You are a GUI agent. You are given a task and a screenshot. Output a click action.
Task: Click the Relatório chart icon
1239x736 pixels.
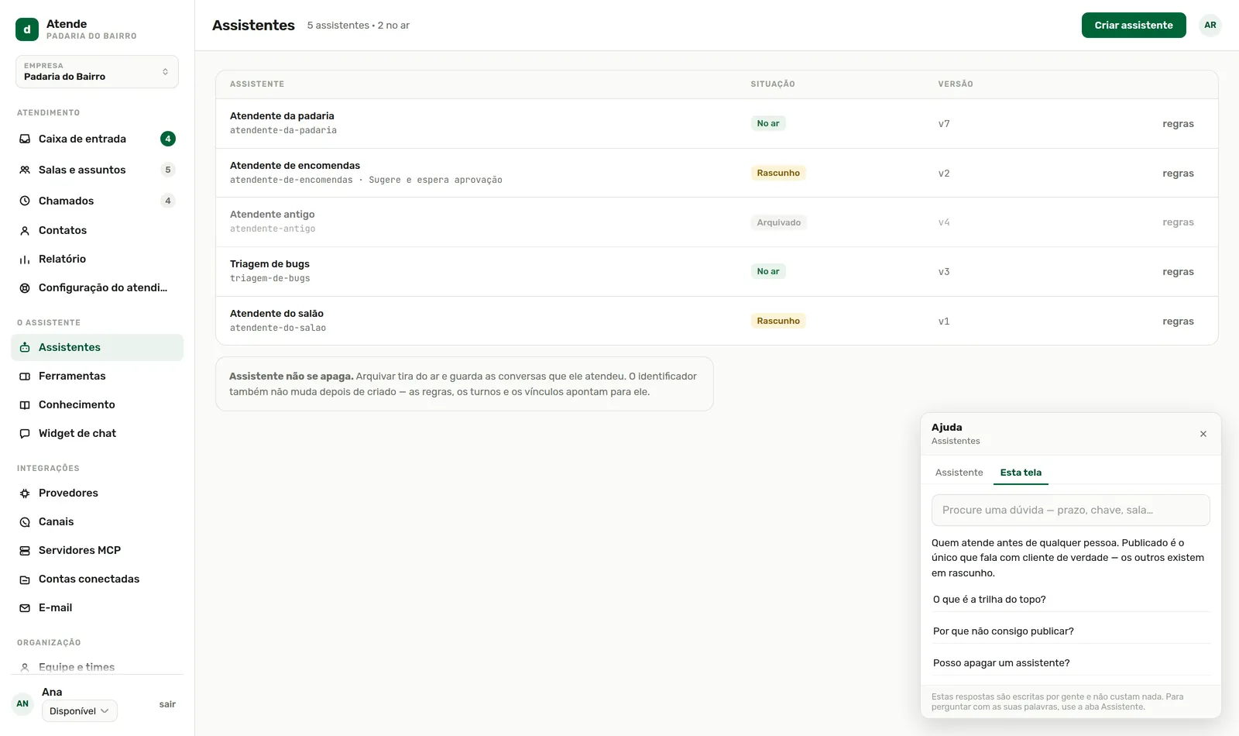point(25,259)
